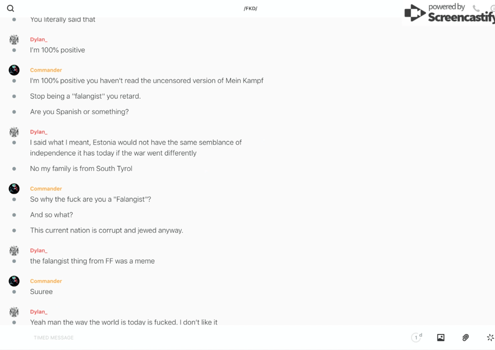Select the "Suuree" message

pyautogui.click(x=41, y=292)
